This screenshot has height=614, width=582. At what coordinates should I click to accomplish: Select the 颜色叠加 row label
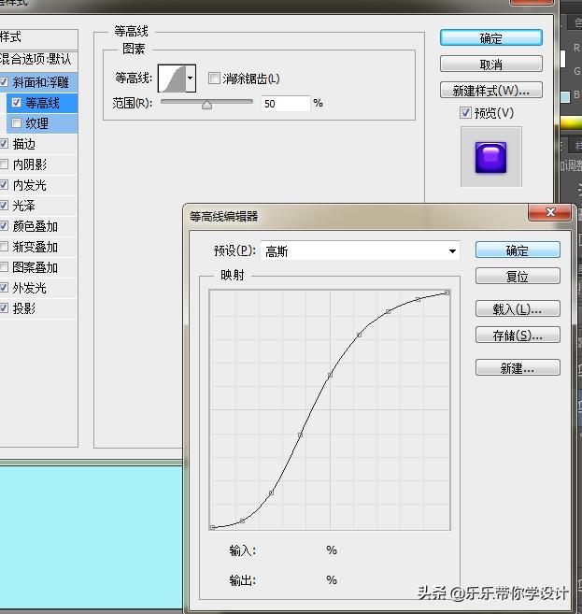click(x=35, y=226)
